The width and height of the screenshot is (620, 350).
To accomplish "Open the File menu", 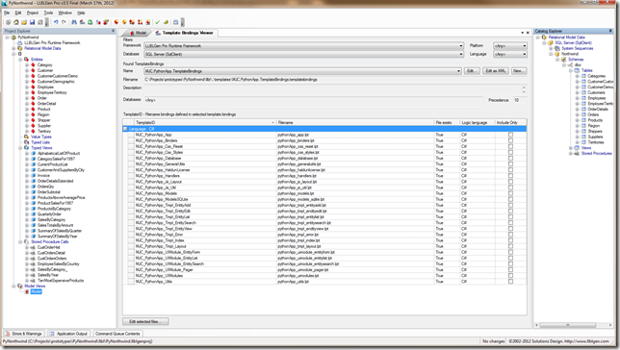I will pos(7,13).
